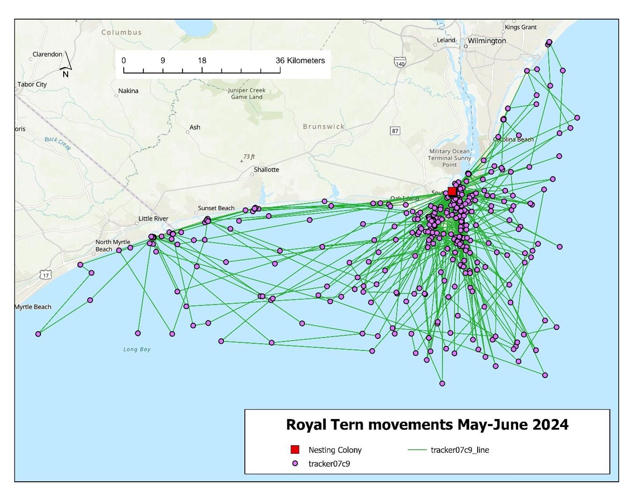637x492 pixels.
Task: Click the Military Ocean Terminal Sunny Point label
Action: point(449,158)
